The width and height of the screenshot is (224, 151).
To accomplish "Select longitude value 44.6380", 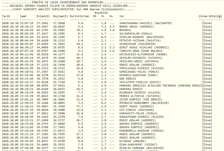I will [x=59, y=51].
